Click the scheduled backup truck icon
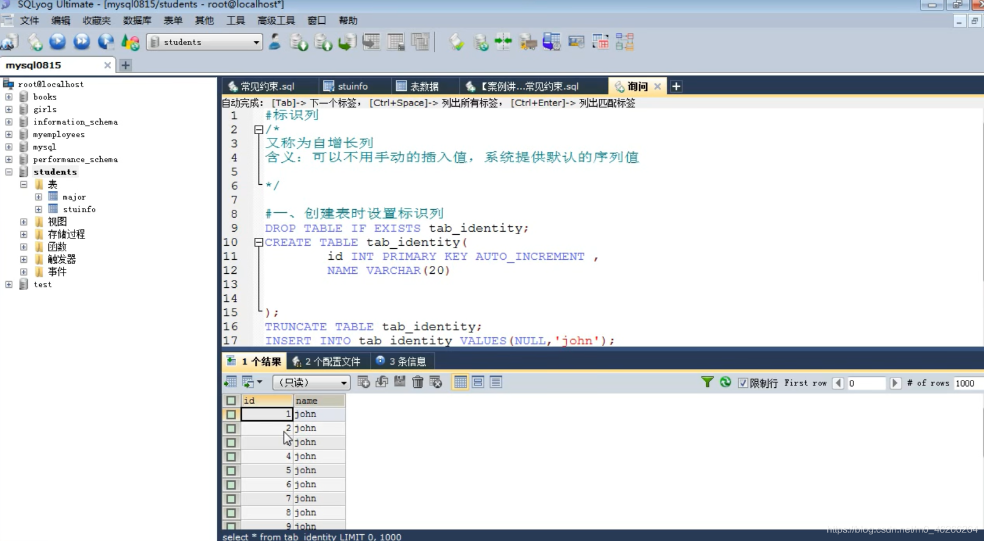Viewport: 984px width, 541px height. tap(528, 42)
